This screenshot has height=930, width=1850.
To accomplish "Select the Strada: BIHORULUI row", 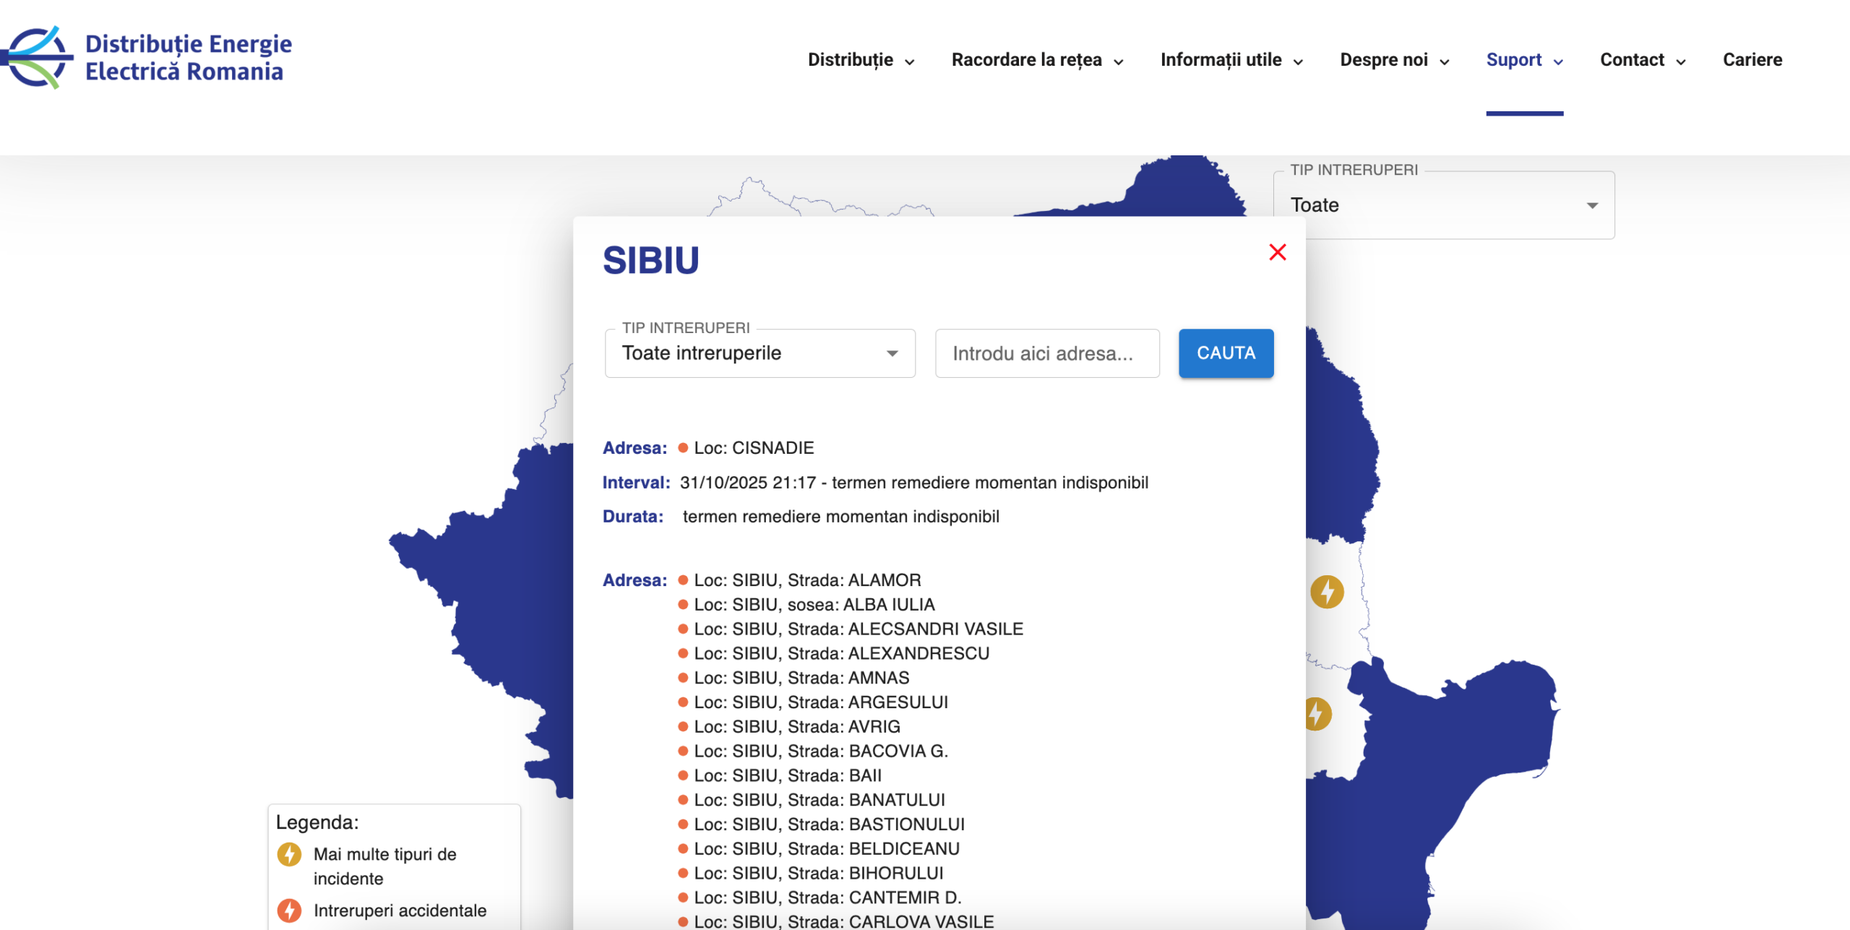I will (x=811, y=874).
